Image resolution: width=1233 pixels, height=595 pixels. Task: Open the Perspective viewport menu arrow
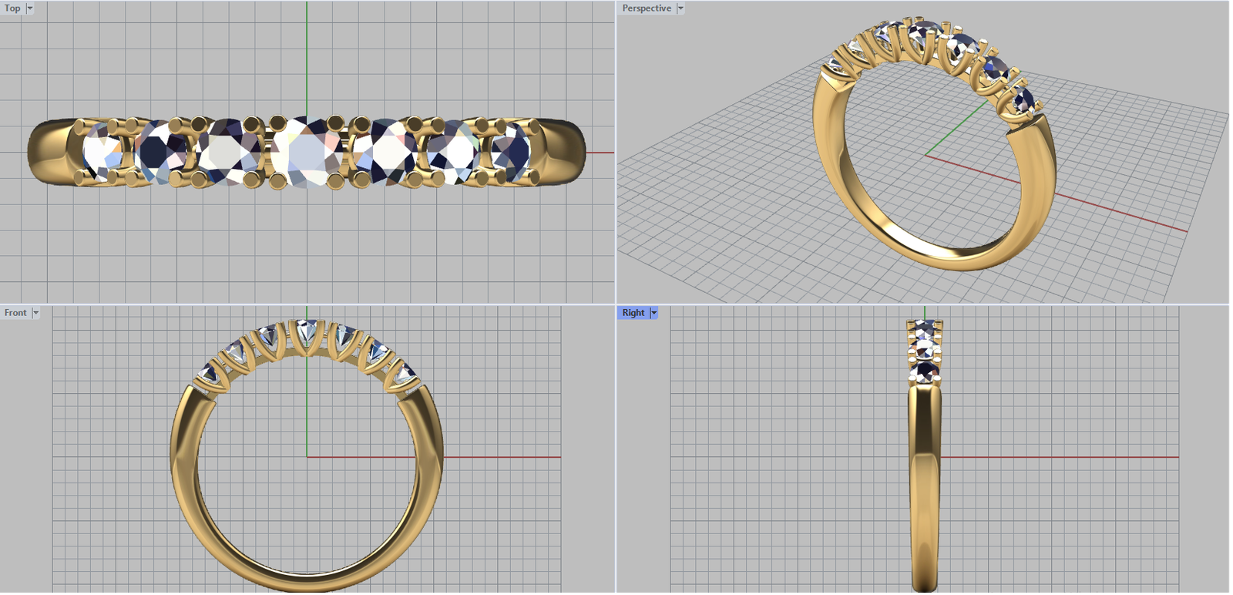[680, 8]
